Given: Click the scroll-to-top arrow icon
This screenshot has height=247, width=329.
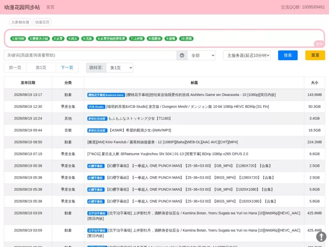Looking at the screenshot, I should click(x=321, y=236).
